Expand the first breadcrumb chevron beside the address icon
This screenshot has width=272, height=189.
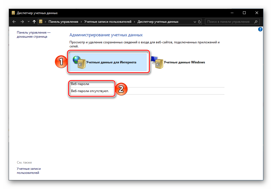(x=45, y=22)
